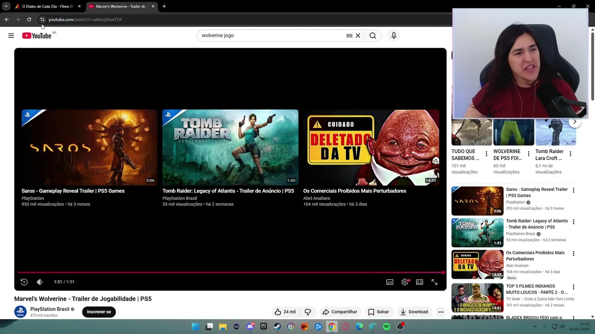Screen dimensions: 595x334
Task: Play Deletado da TV endscreen thumbnail
Action: tap(371, 148)
